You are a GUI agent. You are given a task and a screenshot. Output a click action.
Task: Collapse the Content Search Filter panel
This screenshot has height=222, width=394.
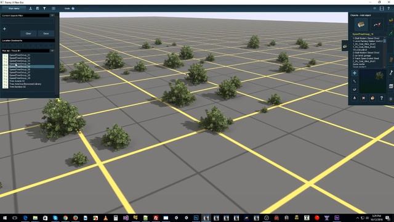(x=52, y=15)
